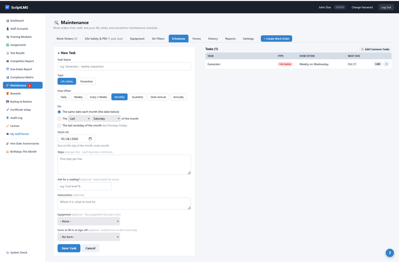Image resolution: width=399 pixels, height=262 pixels.
Task: Click the Test Results sidebar icon
Action: pyautogui.click(x=7, y=53)
